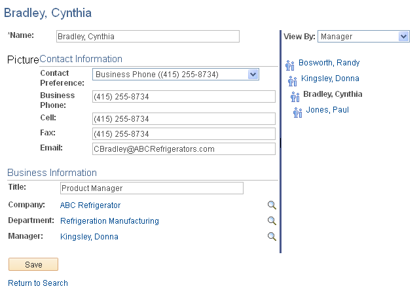The height and width of the screenshot is (297, 419).
Task: Click the lookup magnifier icon next to Company
Action: coord(272,205)
